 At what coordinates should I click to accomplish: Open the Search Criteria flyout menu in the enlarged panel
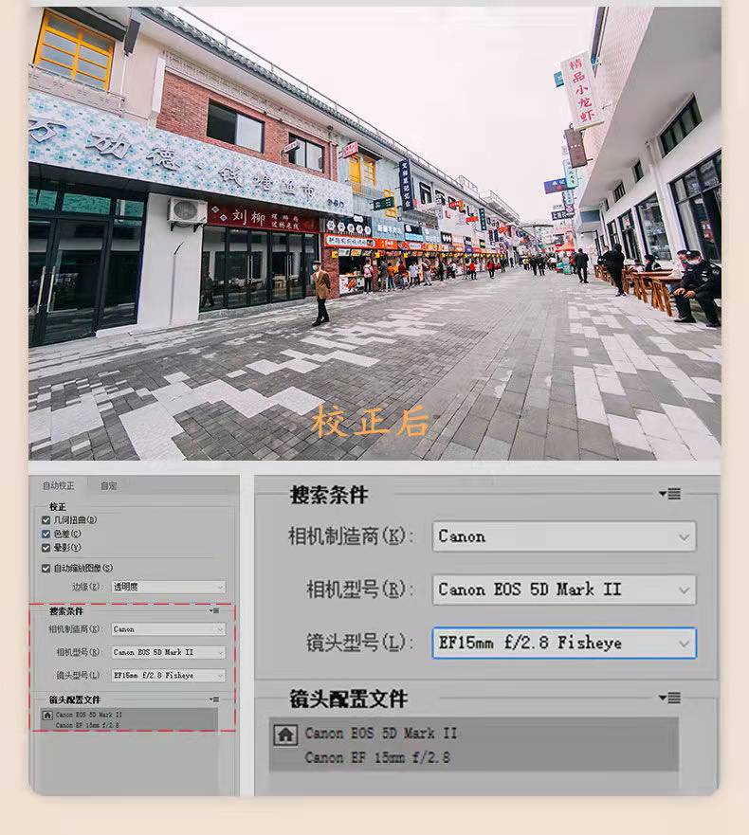670,494
